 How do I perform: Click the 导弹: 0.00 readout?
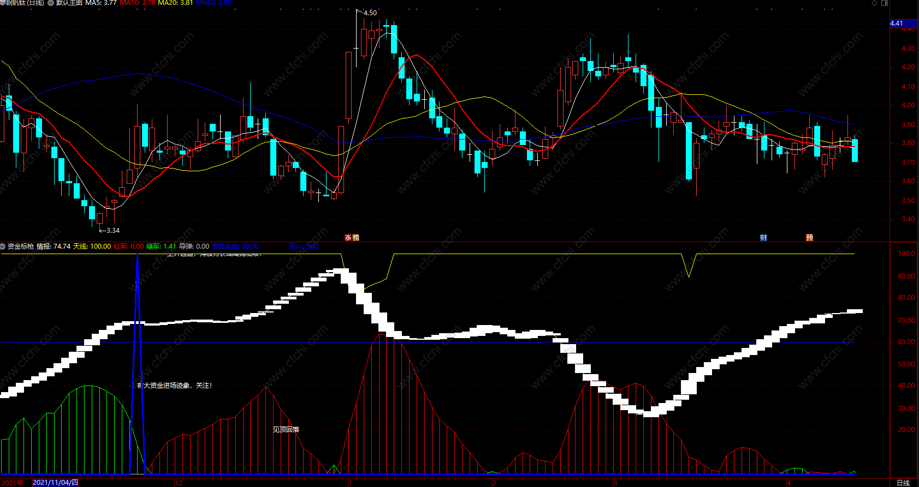(x=194, y=246)
